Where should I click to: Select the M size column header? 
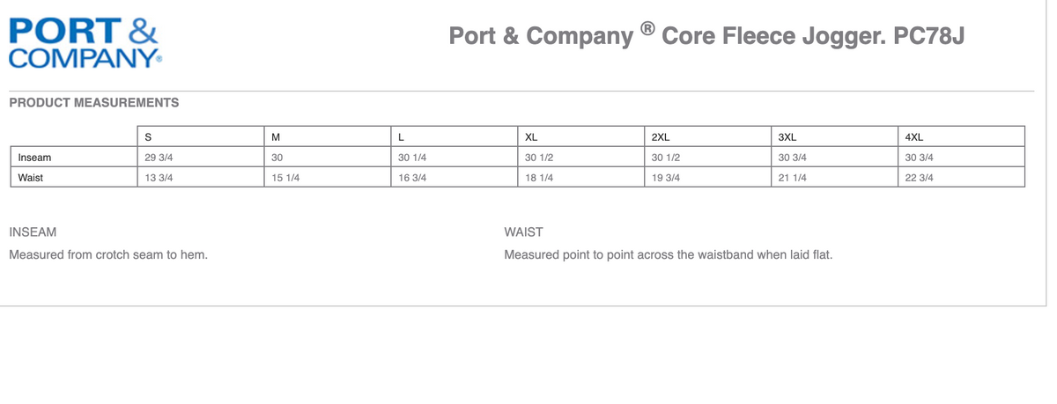coord(277,137)
